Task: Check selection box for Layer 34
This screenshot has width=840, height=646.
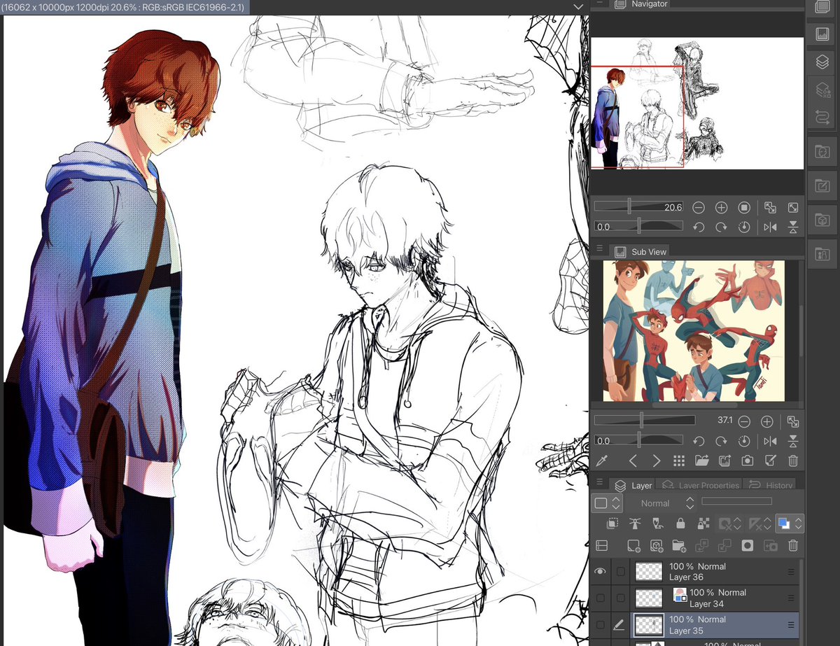Action: 620,598
